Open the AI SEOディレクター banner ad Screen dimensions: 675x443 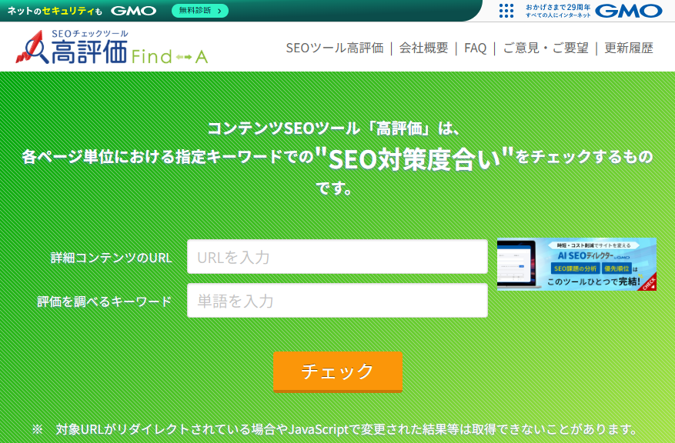[576, 264]
